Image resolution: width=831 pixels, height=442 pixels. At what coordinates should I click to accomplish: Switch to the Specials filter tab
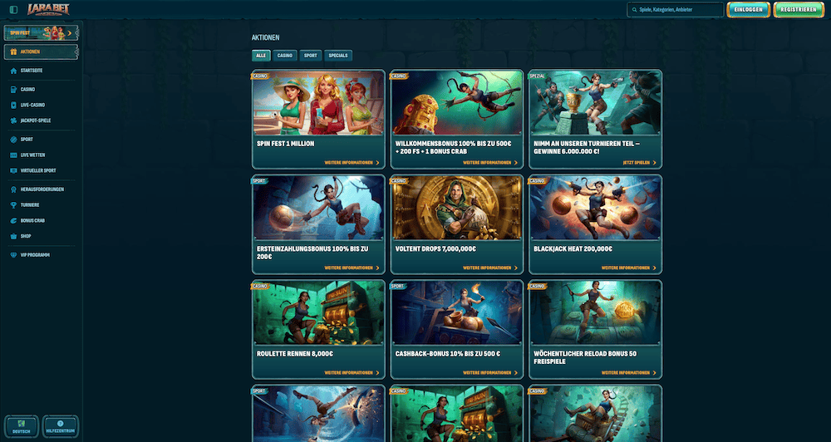(x=338, y=56)
